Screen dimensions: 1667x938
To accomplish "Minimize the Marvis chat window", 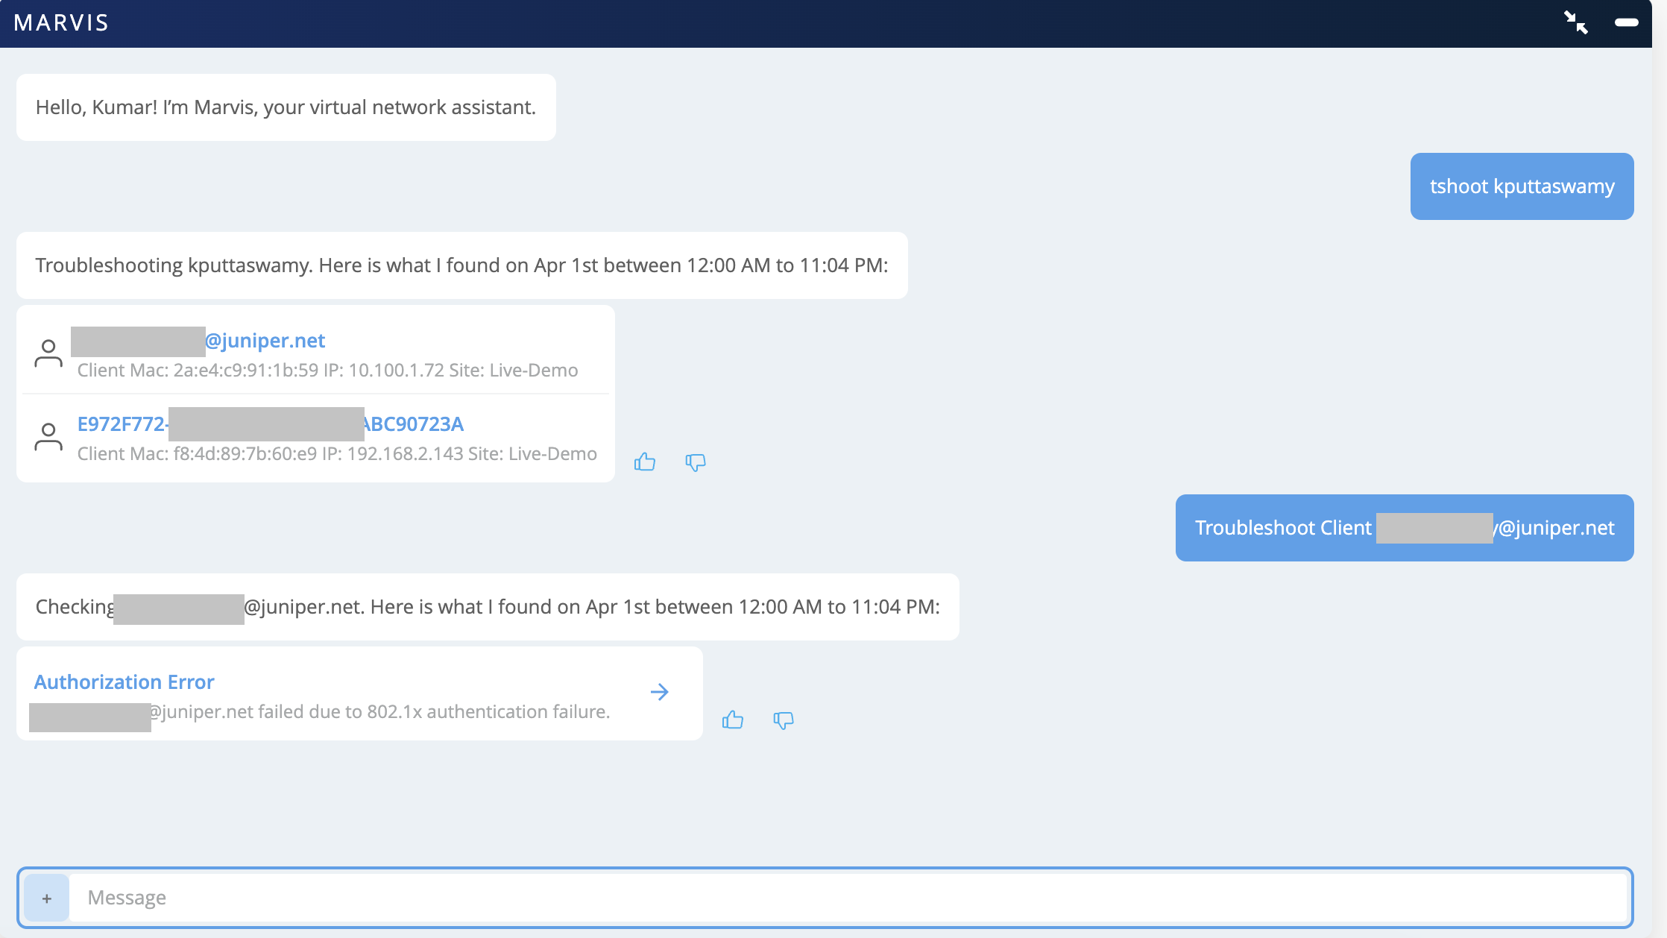I will pyautogui.click(x=1626, y=22).
